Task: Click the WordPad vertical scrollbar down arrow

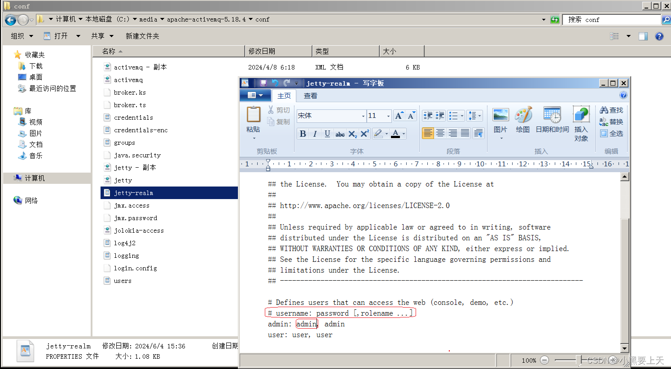Action: click(624, 348)
